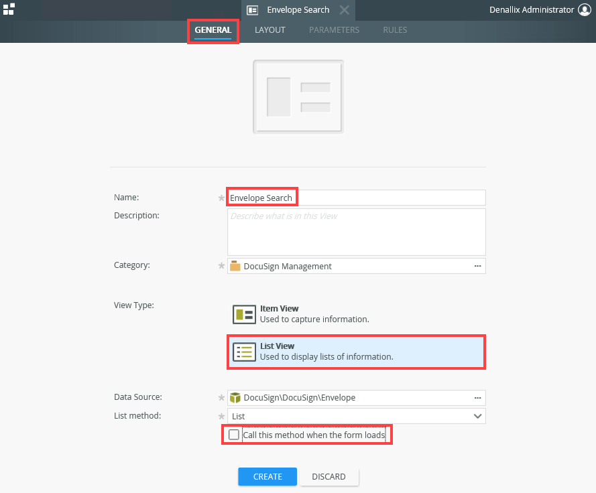Viewport: 596px width, 493px height.
Task: Open the Denallix Administrator user profile icon
Action: tap(585, 10)
